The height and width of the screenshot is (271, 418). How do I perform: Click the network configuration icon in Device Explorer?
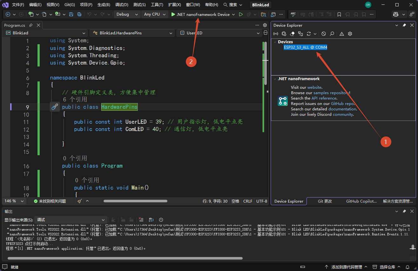point(300,34)
